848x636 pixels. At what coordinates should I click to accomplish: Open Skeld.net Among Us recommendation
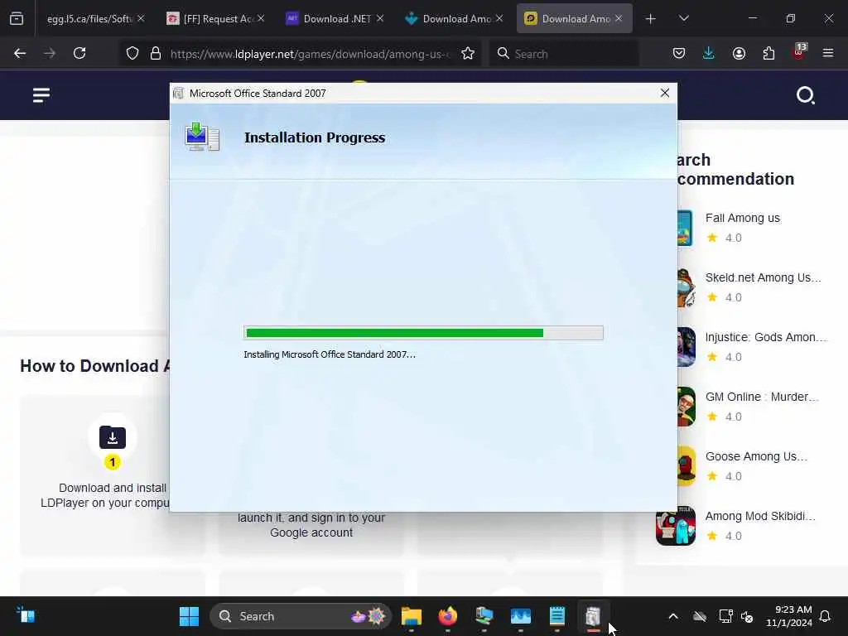[x=763, y=277]
